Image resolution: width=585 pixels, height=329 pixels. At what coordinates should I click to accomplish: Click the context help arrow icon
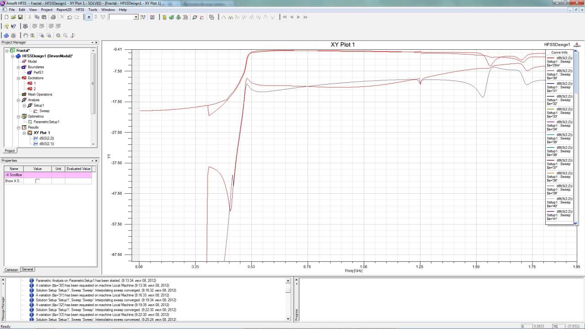(x=13, y=27)
